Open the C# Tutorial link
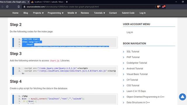Image resolution: width=187 pixels, height=105 pixels. pos(132,80)
